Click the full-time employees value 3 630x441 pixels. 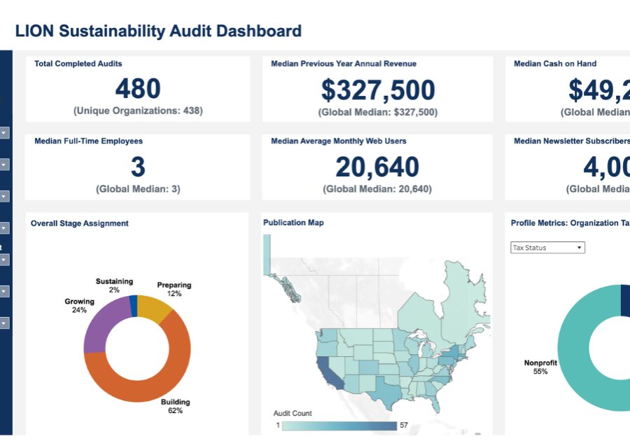(x=138, y=167)
